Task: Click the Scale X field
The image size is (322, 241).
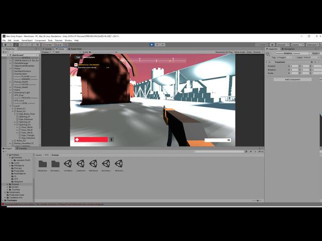Action: pos(294,73)
